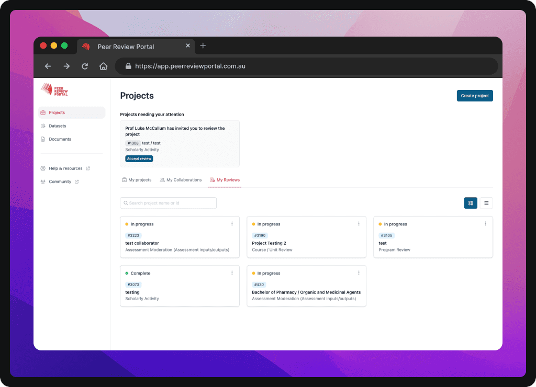Switch to the My Collaborations tab
The height and width of the screenshot is (387, 536).
click(x=181, y=180)
